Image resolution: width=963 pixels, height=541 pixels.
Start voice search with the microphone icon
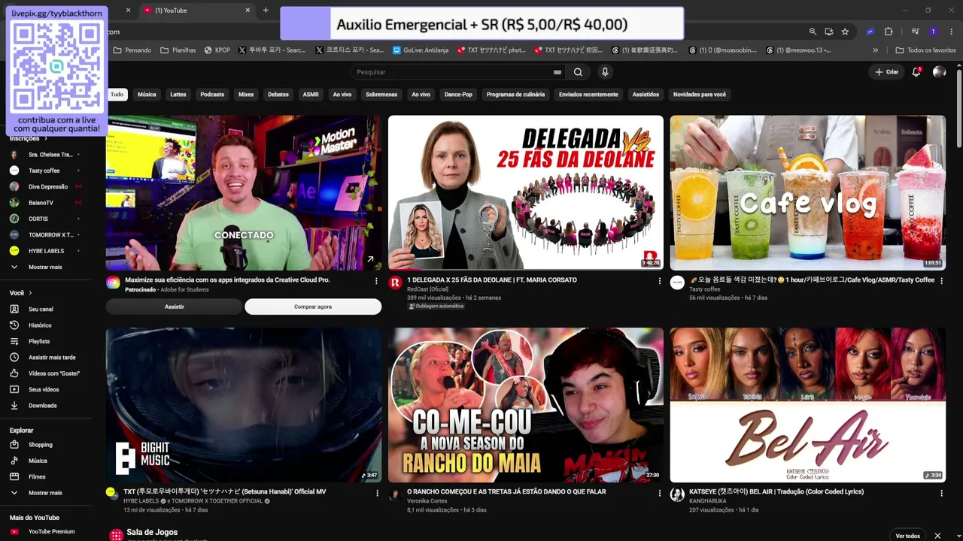pos(605,72)
